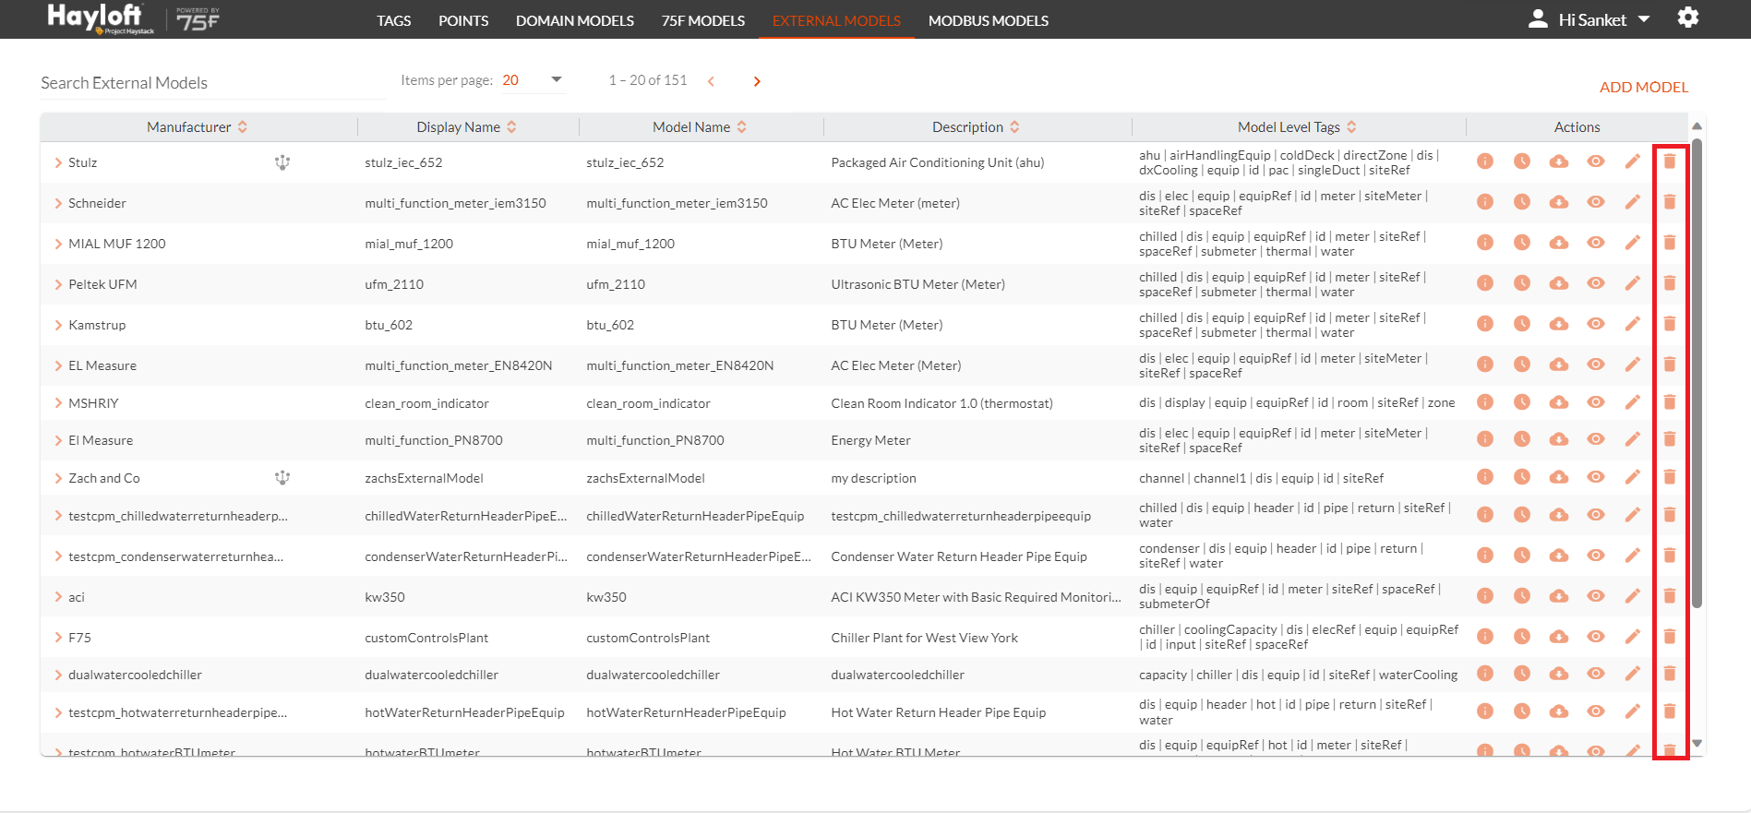Click the user profile avatar icon
The image size is (1751, 813).
pyautogui.click(x=1538, y=18)
